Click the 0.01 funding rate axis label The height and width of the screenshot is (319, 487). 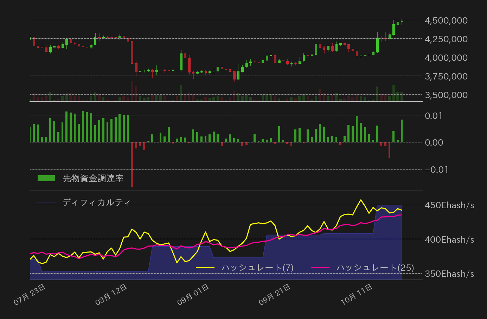pyautogui.click(x=434, y=116)
